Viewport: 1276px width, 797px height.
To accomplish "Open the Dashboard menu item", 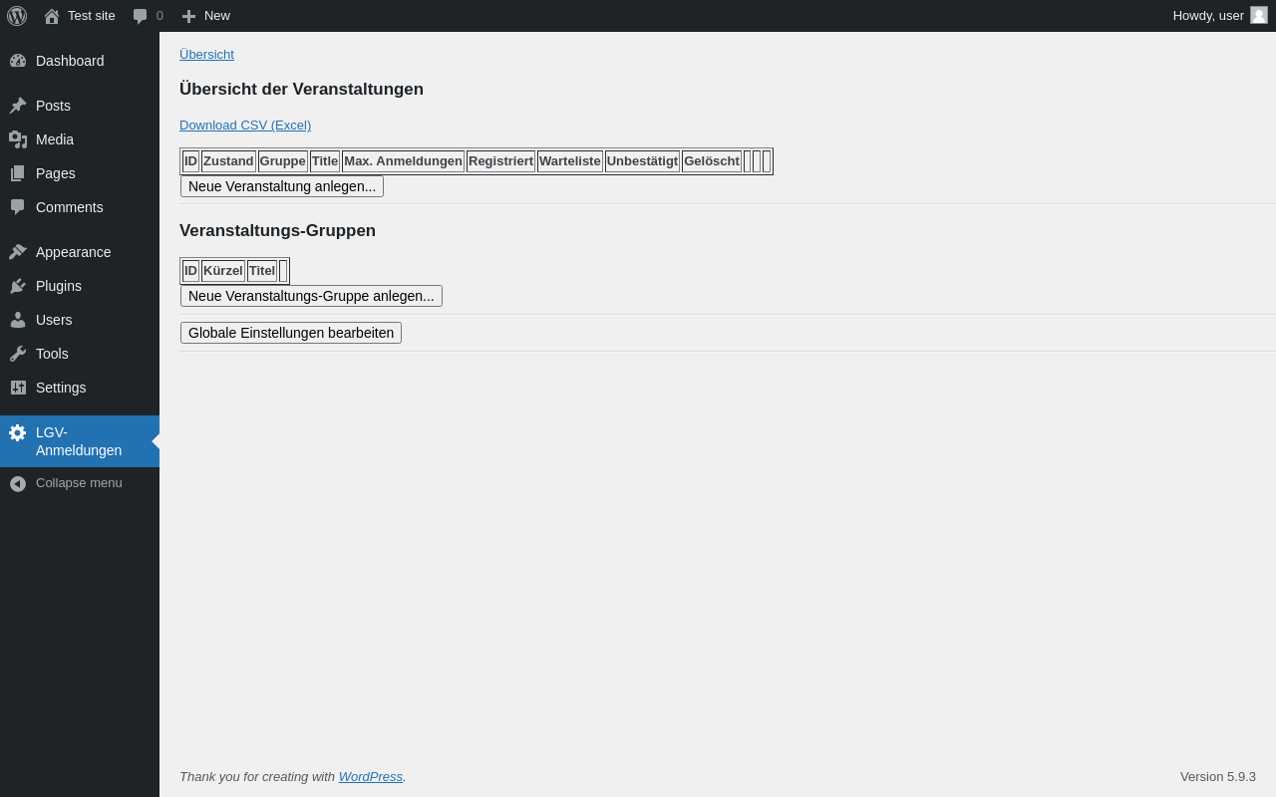I will coord(80,61).
